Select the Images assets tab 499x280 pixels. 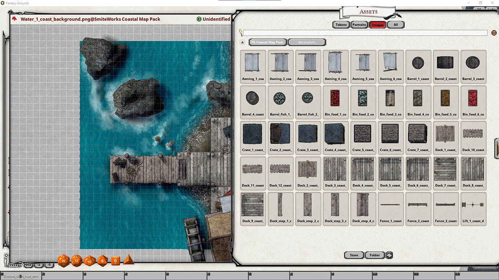(x=377, y=25)
